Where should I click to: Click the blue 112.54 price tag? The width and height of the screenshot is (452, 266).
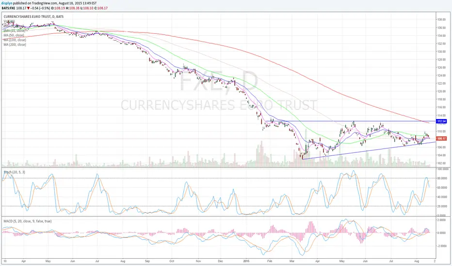442,121
